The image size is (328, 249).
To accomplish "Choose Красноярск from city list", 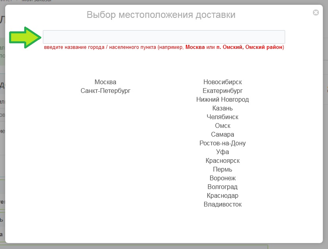I will 222,161.
